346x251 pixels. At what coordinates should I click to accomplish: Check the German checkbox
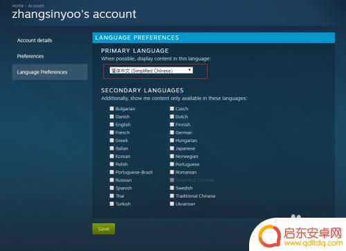coord(172,132)
